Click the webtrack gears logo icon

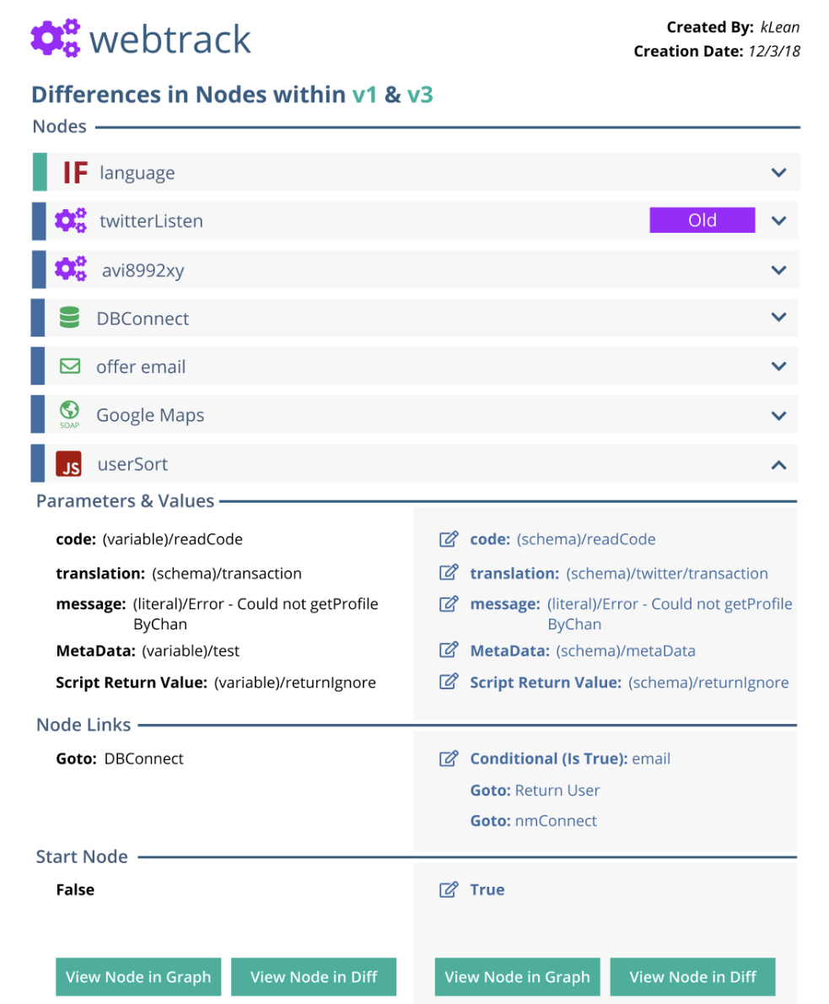[x=56, y=39]
